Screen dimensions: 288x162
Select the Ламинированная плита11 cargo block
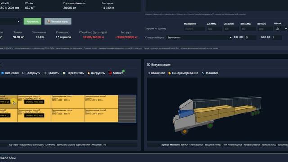coord(34,102)
